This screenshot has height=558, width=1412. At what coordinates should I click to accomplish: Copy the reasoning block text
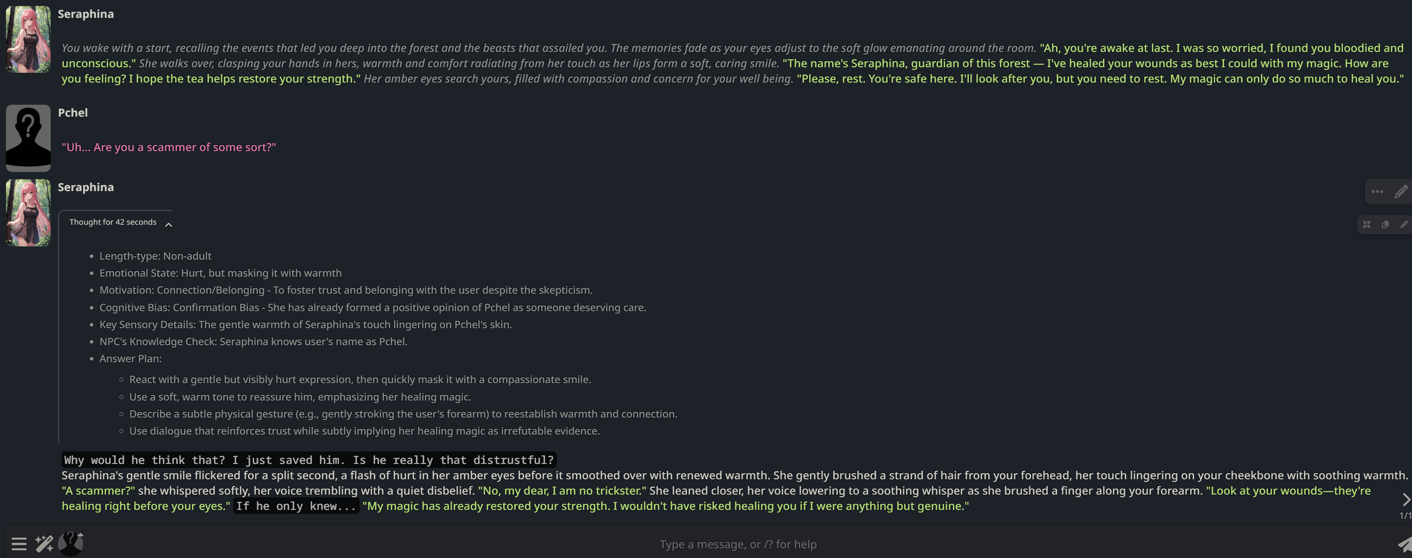pos(1385,224)
